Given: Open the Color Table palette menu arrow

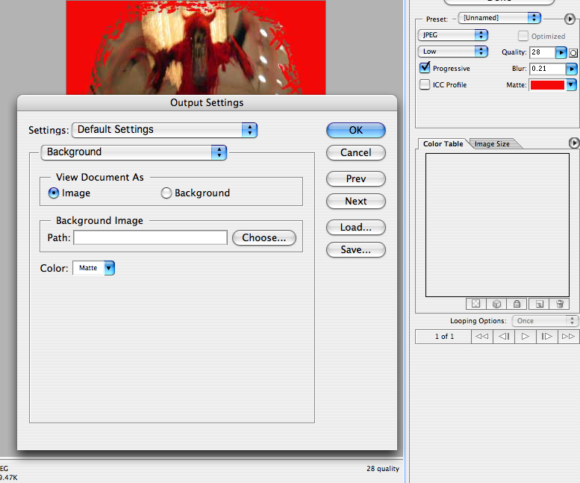Looking at the screenshot, I should [573, 143].
